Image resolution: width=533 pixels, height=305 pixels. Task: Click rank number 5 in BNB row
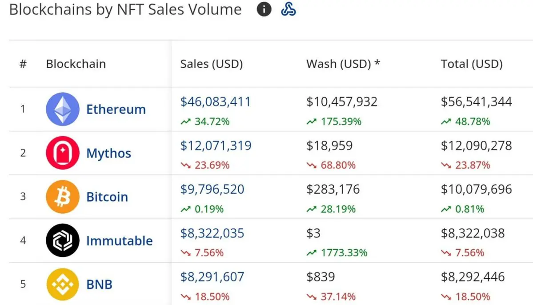coord(23,284)
